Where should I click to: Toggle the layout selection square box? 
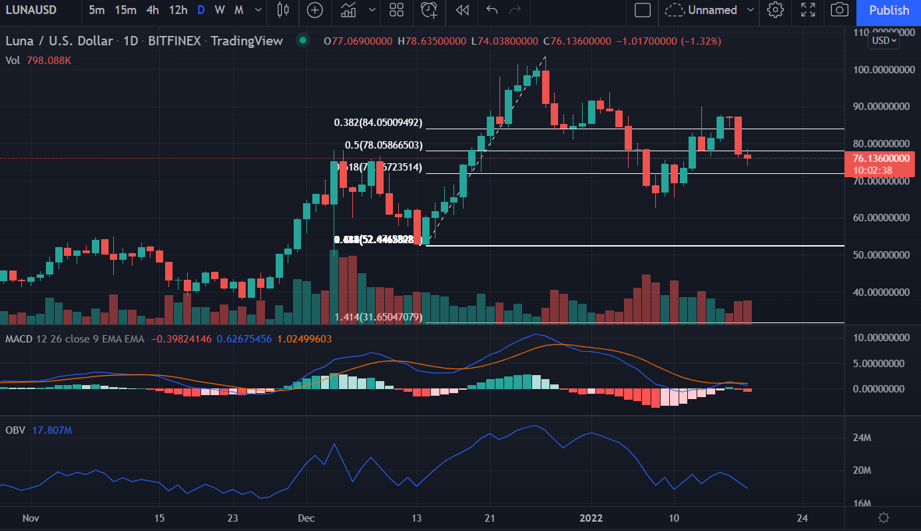643,10
